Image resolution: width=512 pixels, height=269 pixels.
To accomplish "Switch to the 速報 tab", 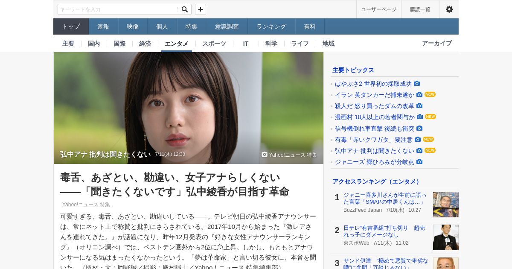I will (x=103, y=26).
